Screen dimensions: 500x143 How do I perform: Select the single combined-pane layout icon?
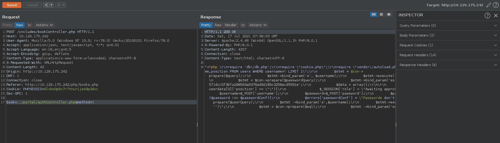click(x=389, y=15)
